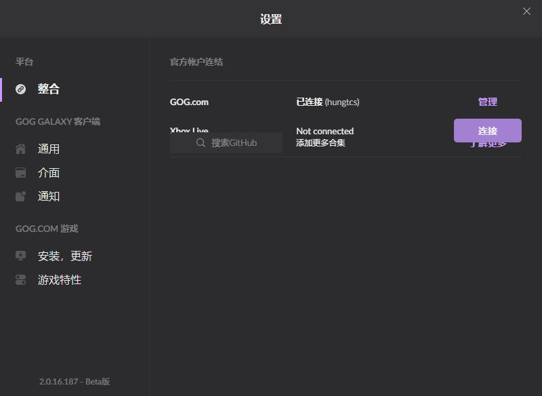Connect Xbox Live with the 连接 button

click(x=487, y=130)
